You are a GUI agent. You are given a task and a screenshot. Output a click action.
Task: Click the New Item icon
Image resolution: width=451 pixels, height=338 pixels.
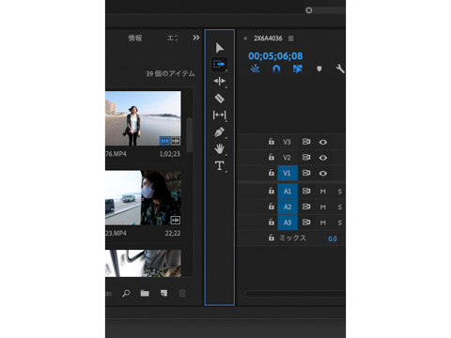(x=163, y=293)
